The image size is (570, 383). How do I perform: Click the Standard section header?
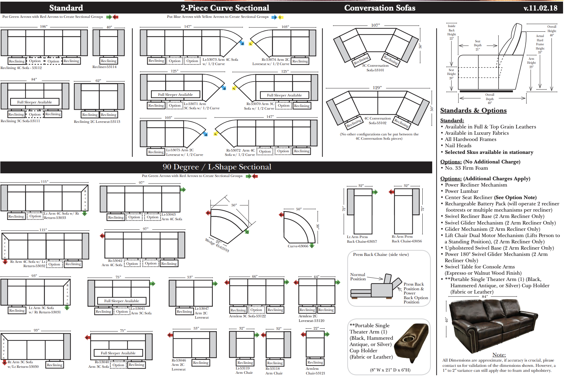tap(66, 8)
